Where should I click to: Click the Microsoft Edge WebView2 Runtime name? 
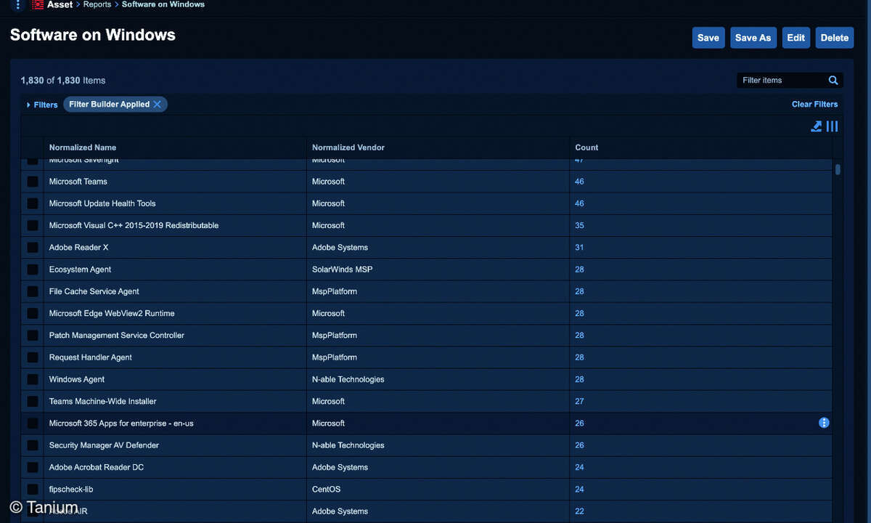coord(112,313)
